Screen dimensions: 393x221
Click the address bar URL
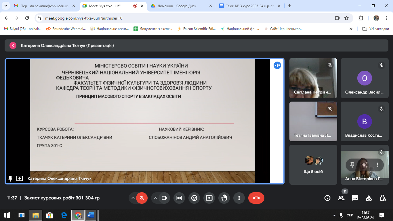click(84, 18)
